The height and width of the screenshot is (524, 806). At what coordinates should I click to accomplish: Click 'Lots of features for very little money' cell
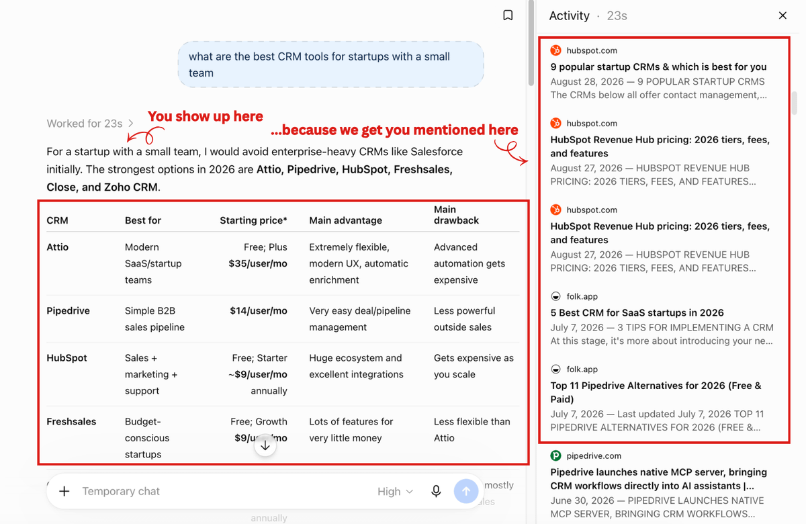tap(351, 430)
